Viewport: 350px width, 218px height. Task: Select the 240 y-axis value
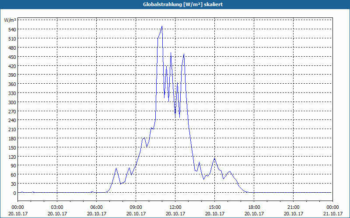[x=12, y=120]
